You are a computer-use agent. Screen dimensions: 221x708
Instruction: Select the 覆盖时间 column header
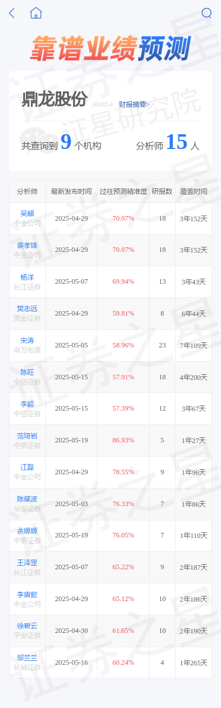click(194, 192)
